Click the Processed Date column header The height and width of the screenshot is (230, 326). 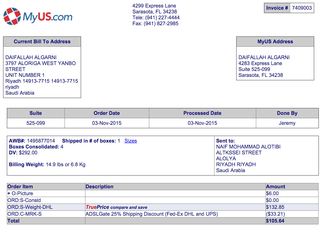[x=202, y=113]
